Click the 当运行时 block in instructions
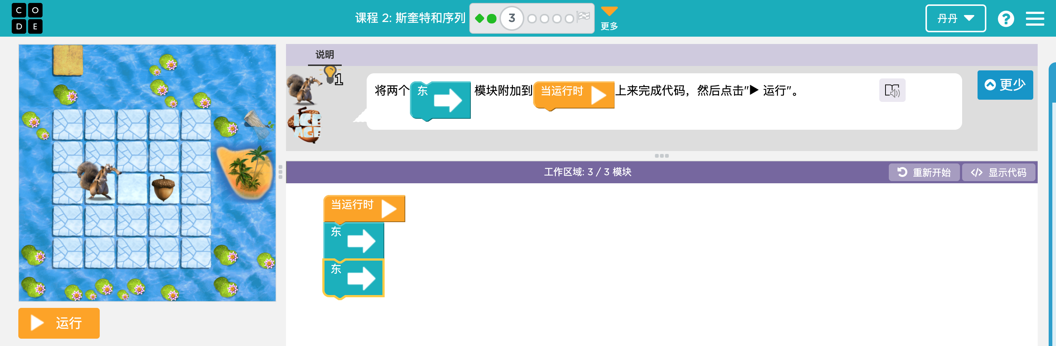The height and width of the screenshot is (346, 1056). [x=573, y=95]
